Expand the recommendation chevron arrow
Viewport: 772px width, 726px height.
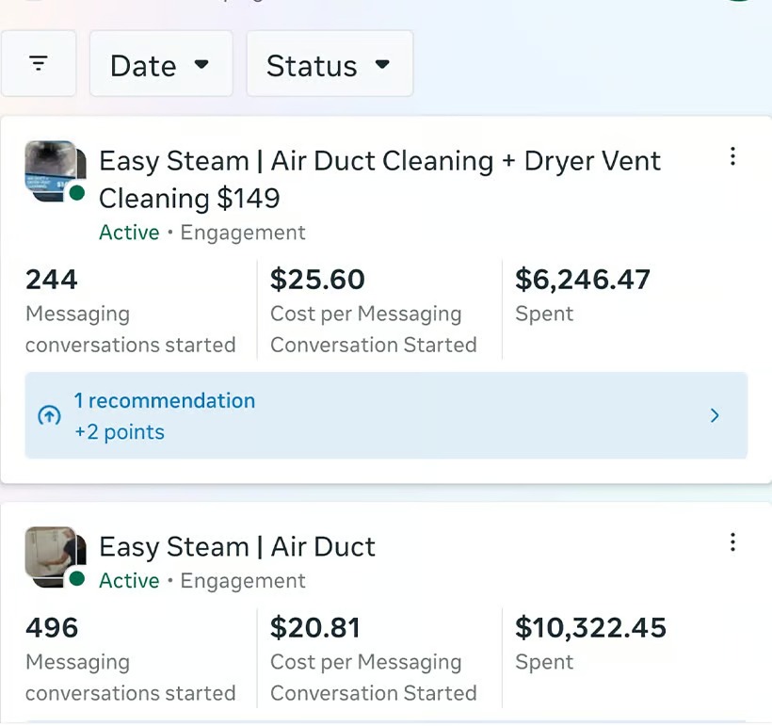[x=715, y=415]
